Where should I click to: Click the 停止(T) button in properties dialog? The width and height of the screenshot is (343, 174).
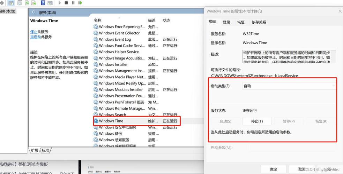pyautogui.click(x=257, y=121)
